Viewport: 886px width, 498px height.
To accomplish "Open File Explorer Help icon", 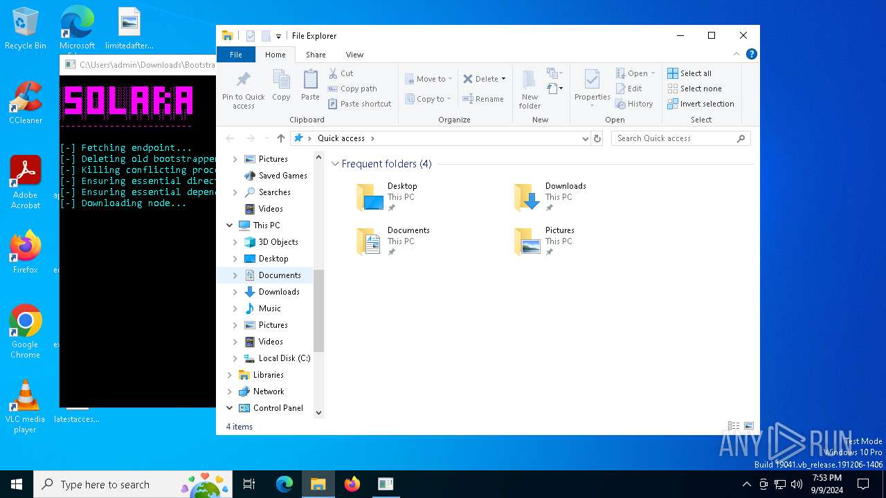I will point(751,54).
